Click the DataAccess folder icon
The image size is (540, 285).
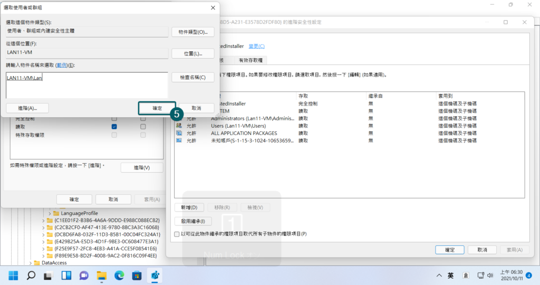[37, 263]
